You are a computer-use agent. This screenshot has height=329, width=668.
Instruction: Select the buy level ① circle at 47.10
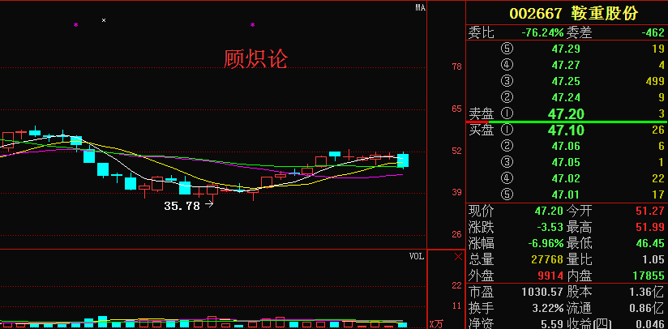point(507,130)
